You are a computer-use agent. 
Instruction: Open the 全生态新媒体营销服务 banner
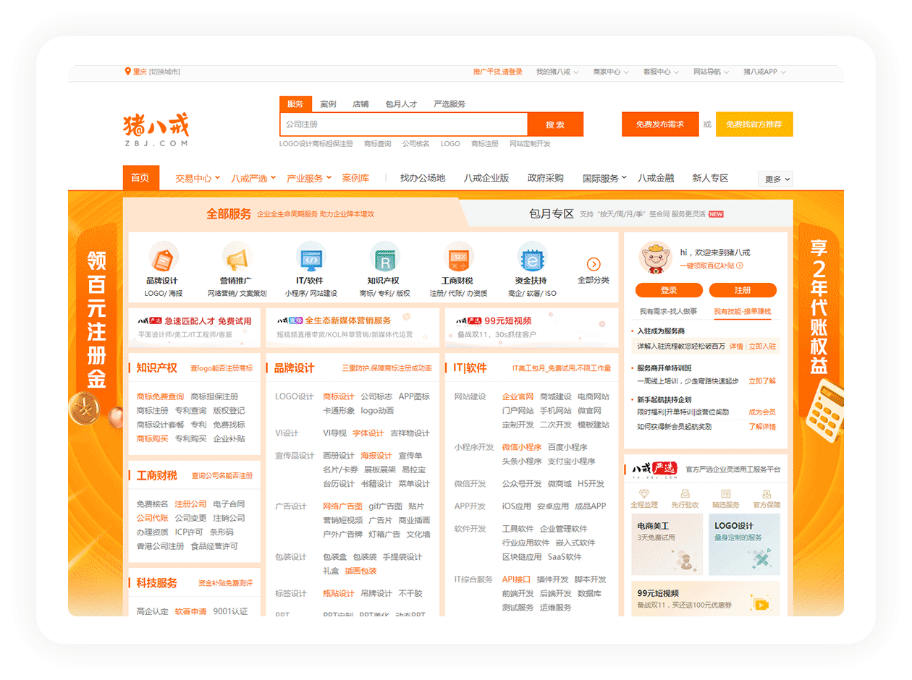click(x=352, y=326)
